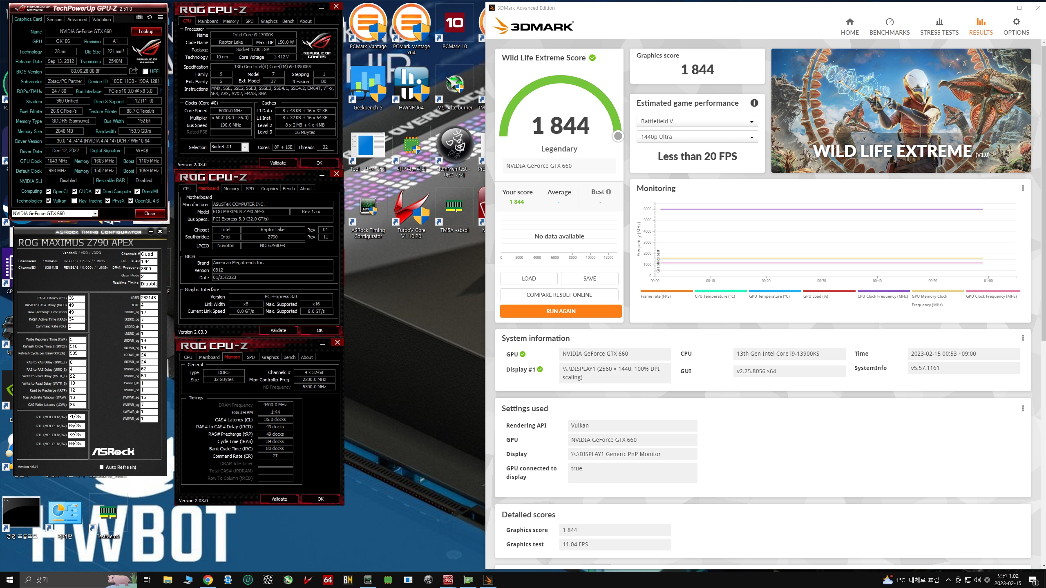The height and width of the screenshot is (588, 1046).
Task: Switch to the Advanced tab in GPU-Z
Action: [77, 20]
